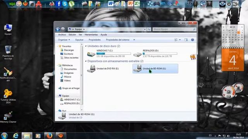Screen dimensions: 248x139
Task: Launch Excel from the top dock
Action: [137, 4]
